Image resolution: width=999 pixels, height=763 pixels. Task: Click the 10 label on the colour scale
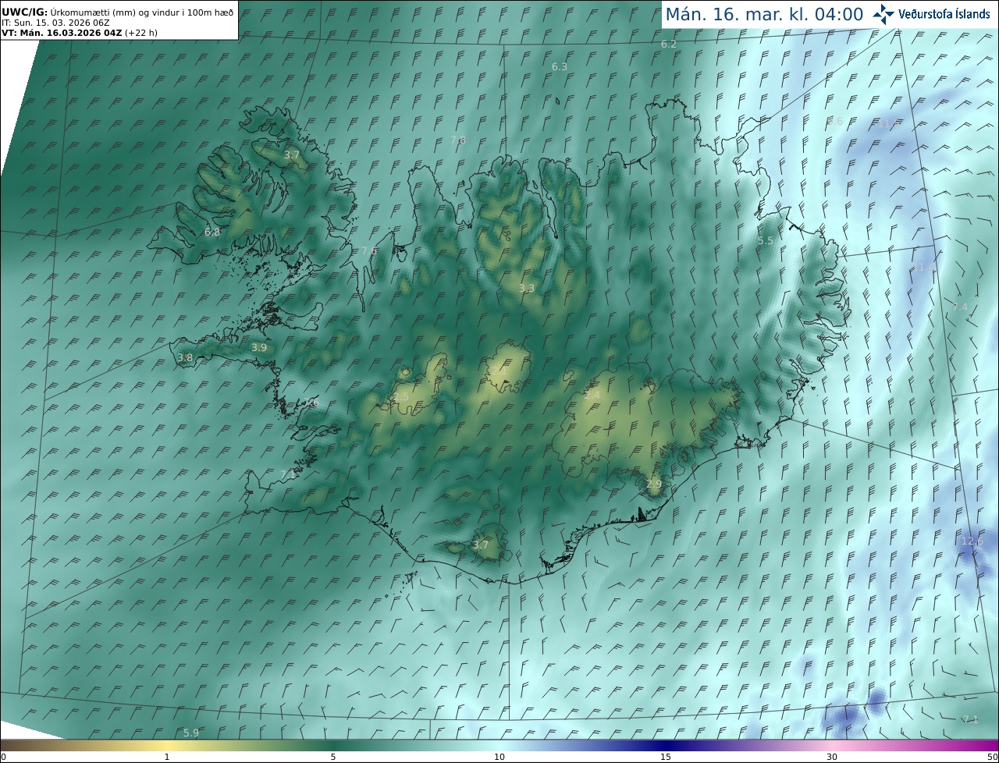click(x=499, y=757)
